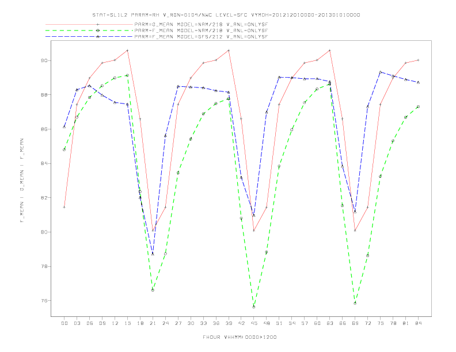Click green circle data point at hour 45 minimum
Screen dimensions: 456x352
point(254,307)
